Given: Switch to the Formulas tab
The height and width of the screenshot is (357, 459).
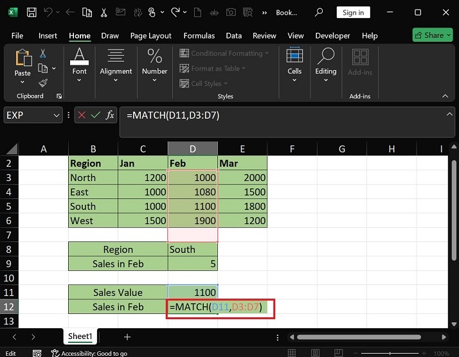Looking at the screenshot, I should [x=199, y=36].
